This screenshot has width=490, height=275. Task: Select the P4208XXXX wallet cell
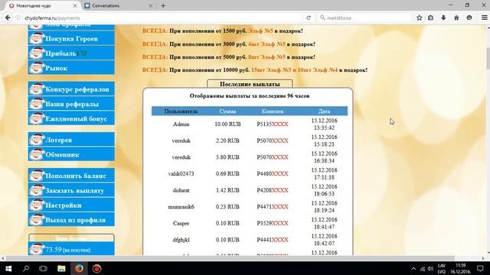273,190
